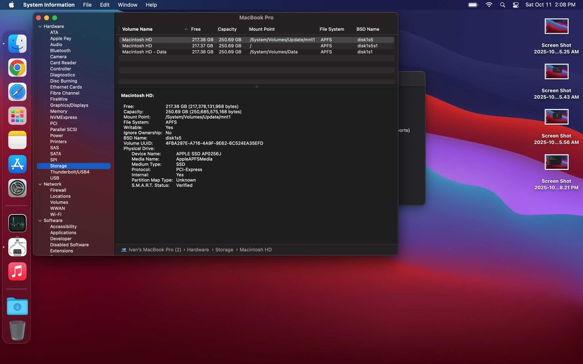Image resolution: width=583 pixels, height=364 pixels.
Task: Select Storage in the sidebar
Action: [73, 166]
